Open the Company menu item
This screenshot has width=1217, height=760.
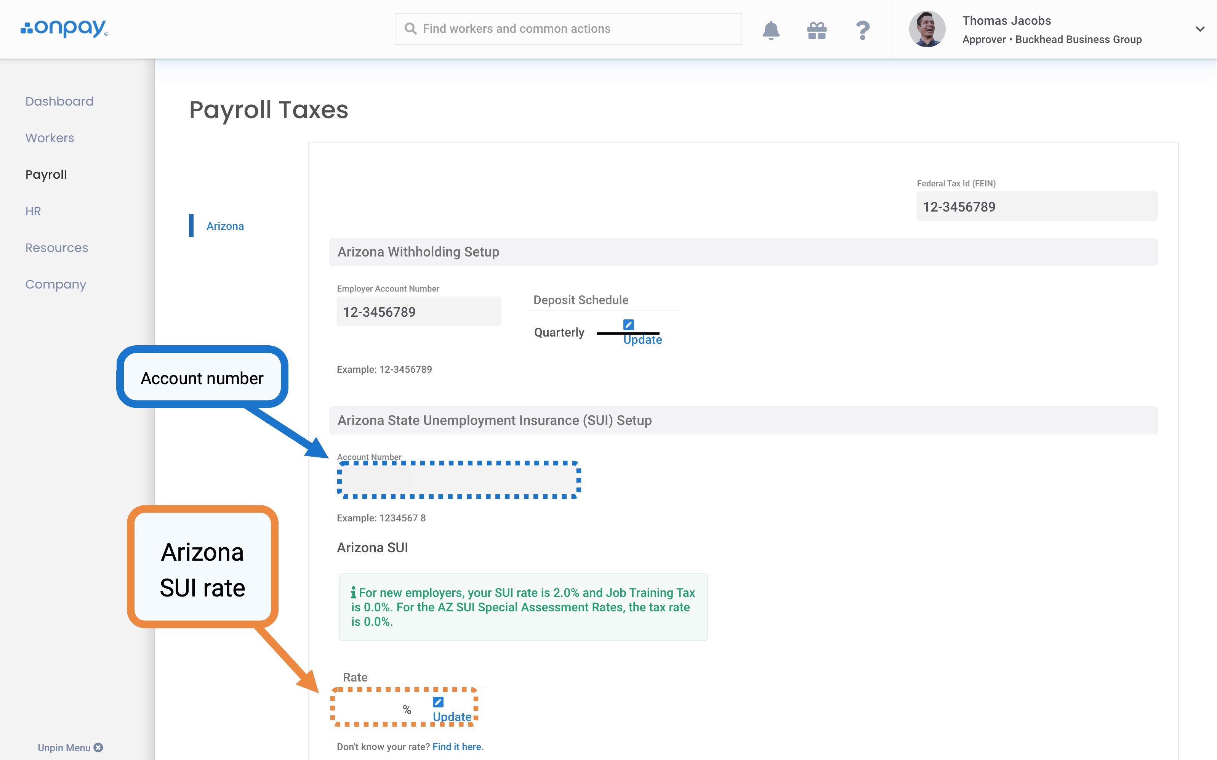point(56,284)
